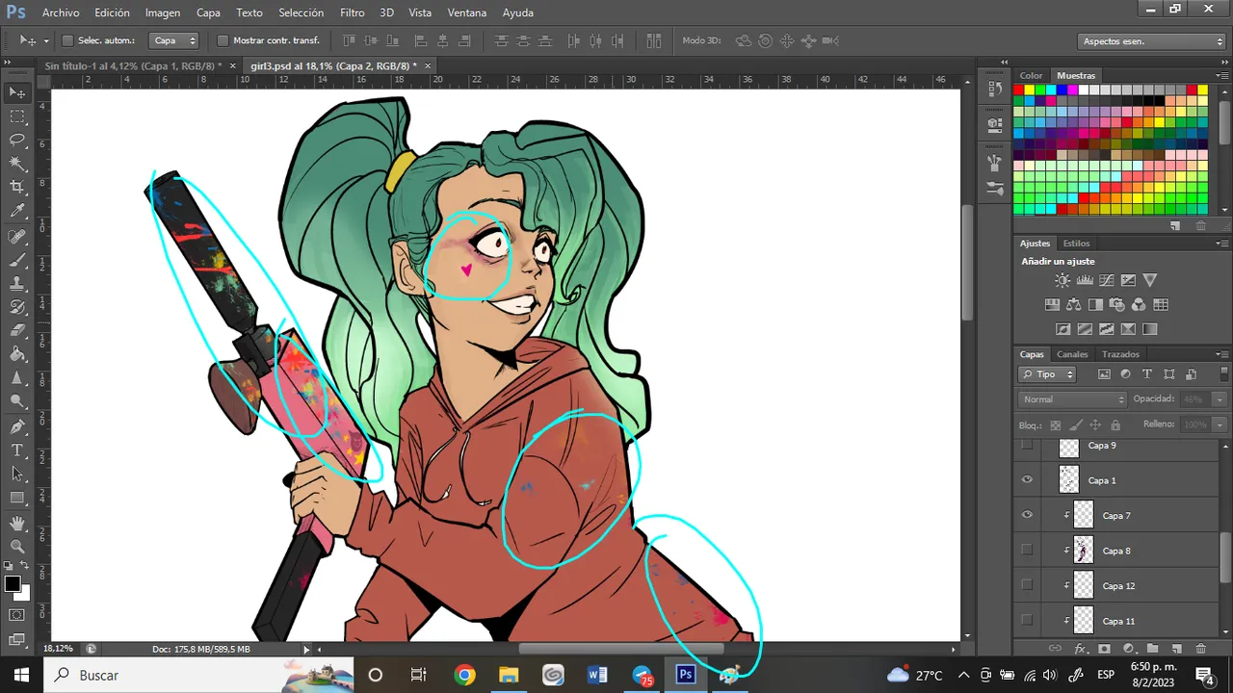Viewport: 1233px width, 693px height.
Task: Select the Move tool in toolbox
Action: 17,93
